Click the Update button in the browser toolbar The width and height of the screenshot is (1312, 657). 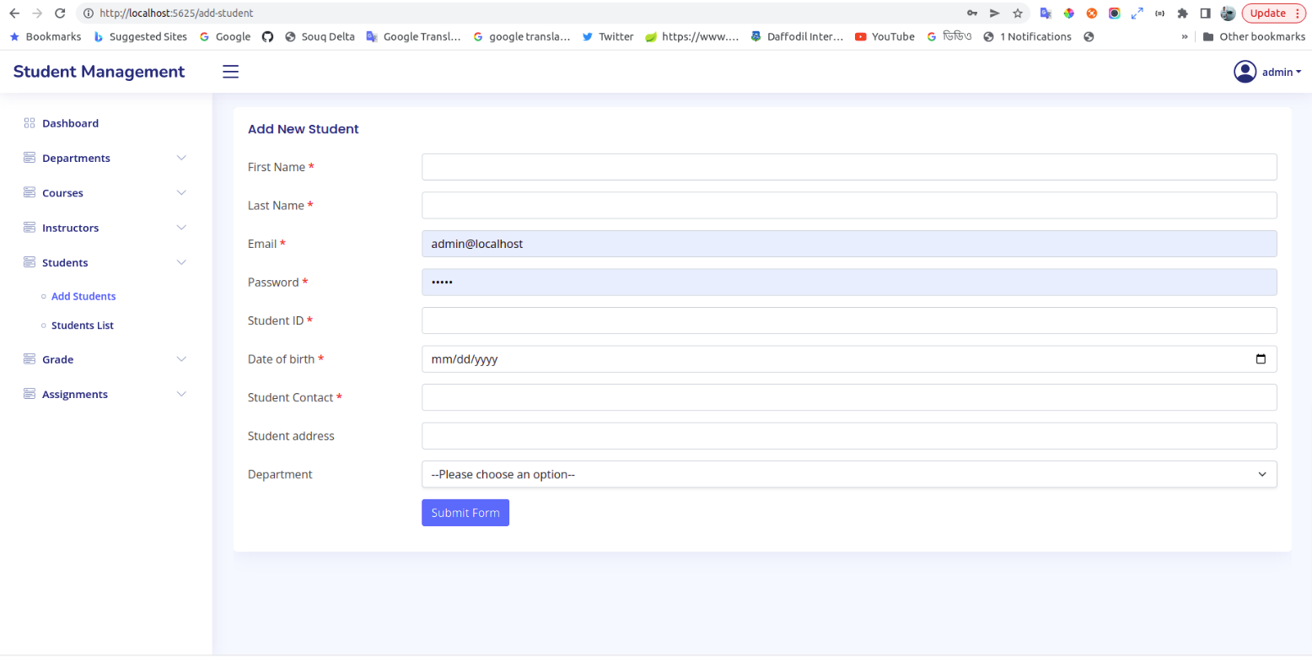pyautogui.click(x=1268, y=13)
